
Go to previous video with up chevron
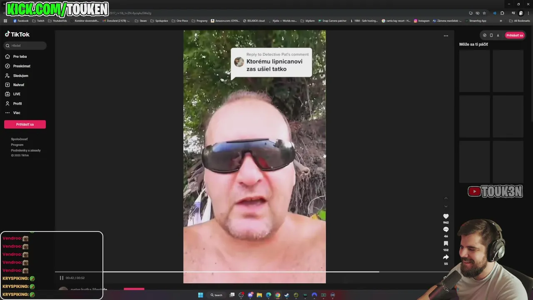446,198
